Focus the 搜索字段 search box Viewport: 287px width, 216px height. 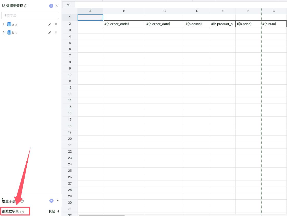(x=30, y=16)
